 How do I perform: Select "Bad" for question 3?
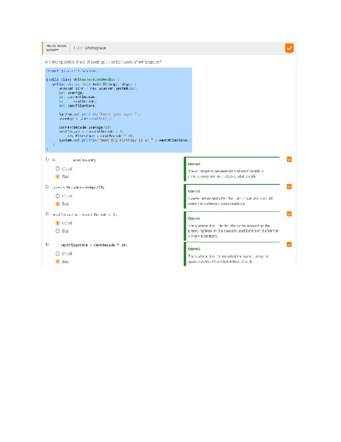(x=58, y=231)
